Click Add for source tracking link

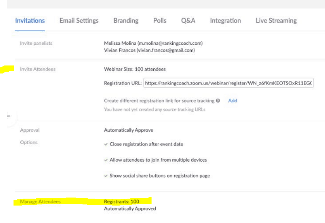coord(233,100)
